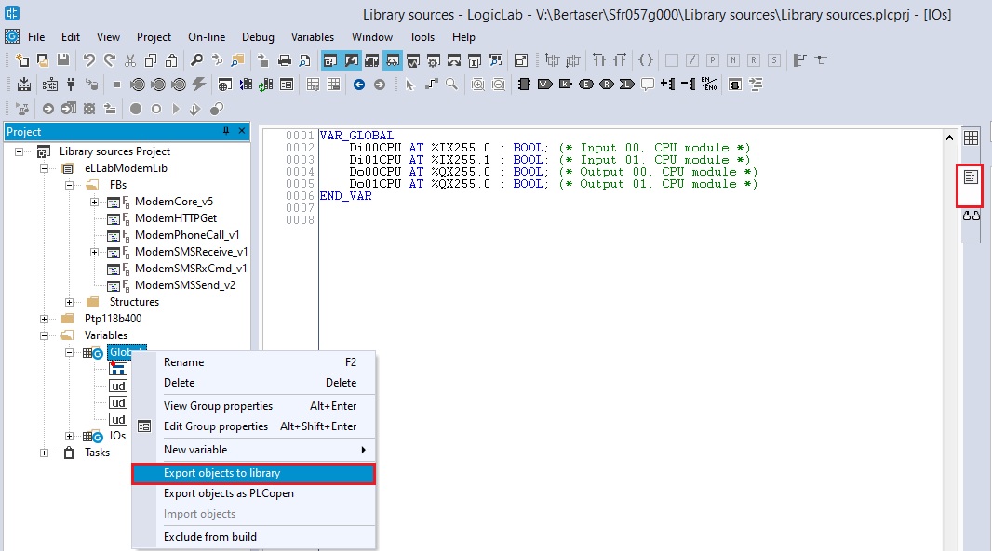Expand the Ptp118b400 folder

pyautogui.click(x=45, y=319)
